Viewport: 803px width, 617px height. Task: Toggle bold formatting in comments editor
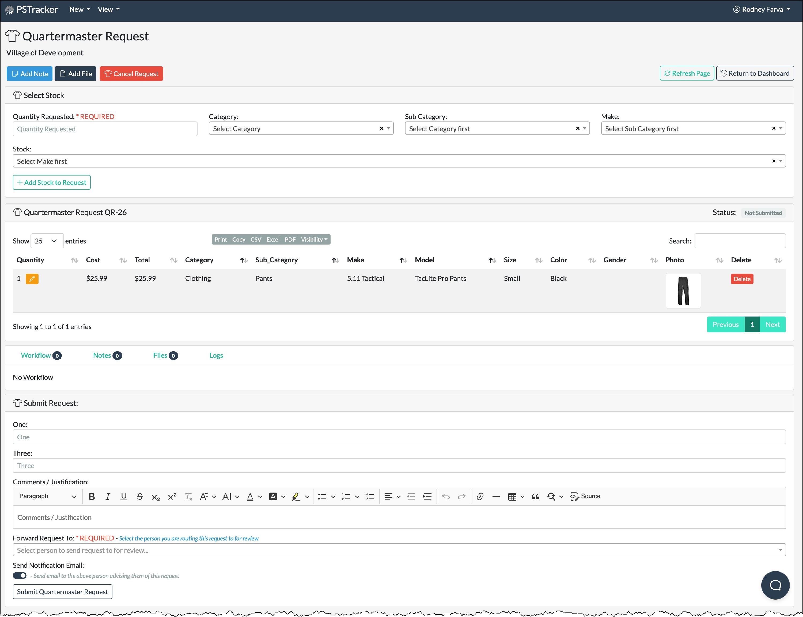click(x=92, y=497)
